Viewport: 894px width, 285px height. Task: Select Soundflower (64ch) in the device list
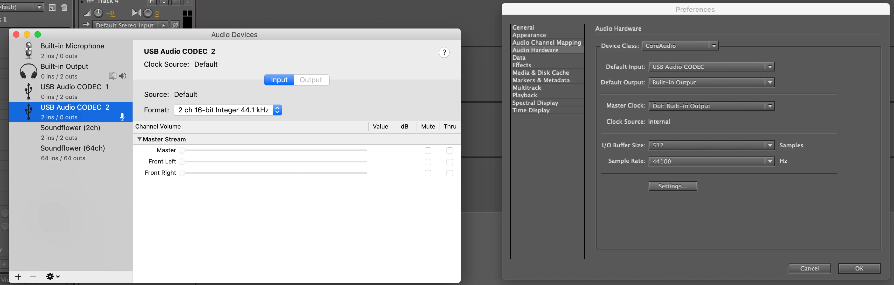coord(71,153)
